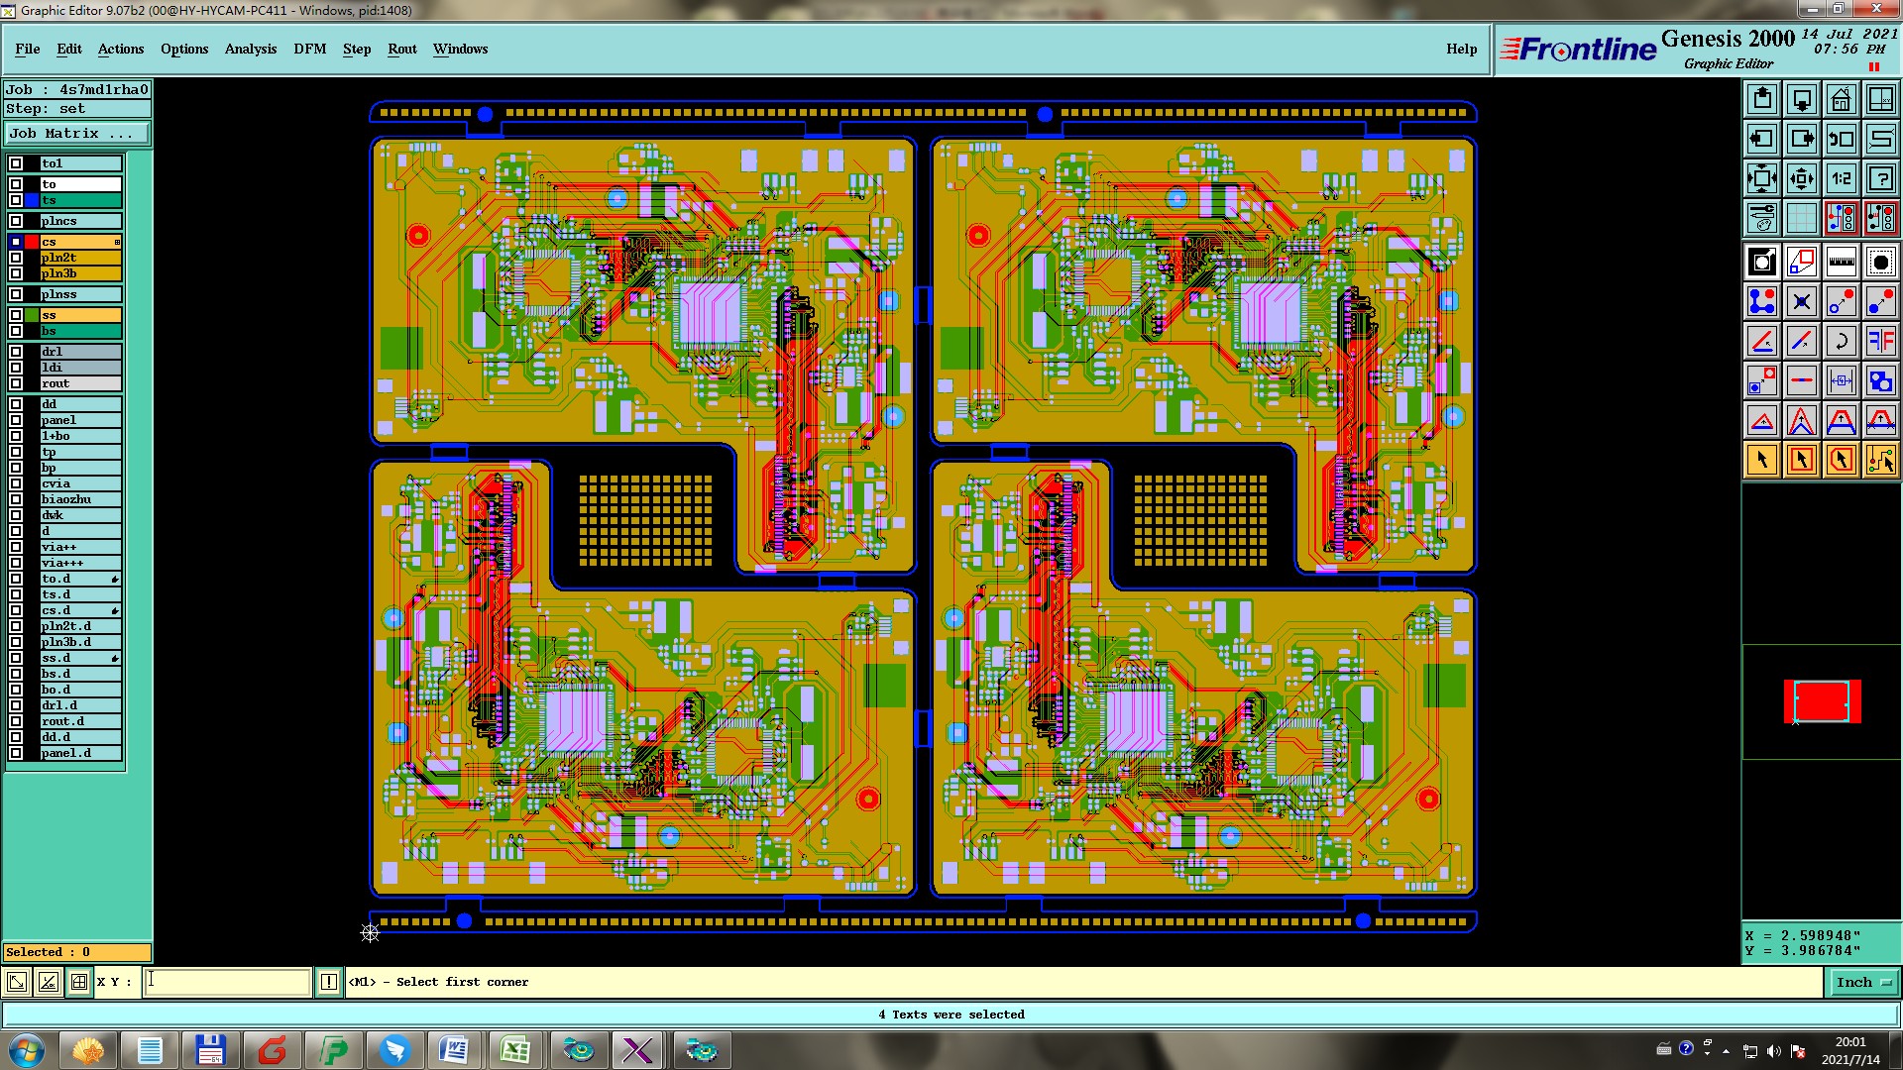The width and height of the screenshot is (1903, 1070).
Task: Toggle checkbox for the panel layer
Action: pos(16,420)
